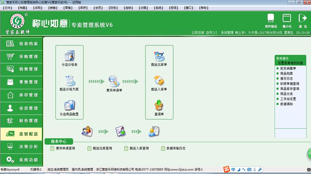311x174 pixels.
Task: Click the 退出 exit icon
Action: pos(303,21)
